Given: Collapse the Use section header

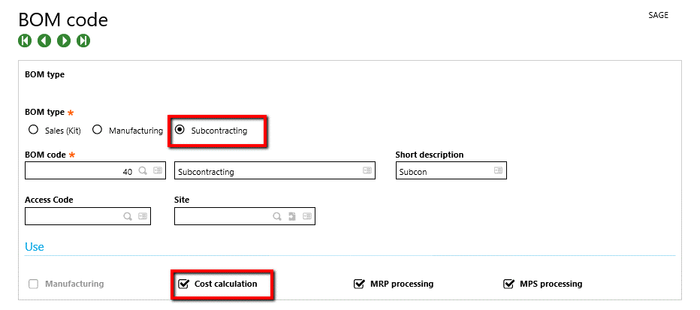Looking at the screenshot, I should (35, 246).
